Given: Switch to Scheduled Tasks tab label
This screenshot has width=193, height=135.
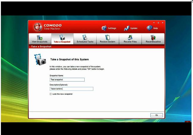Looking at the screenshot, I should 85,42.
